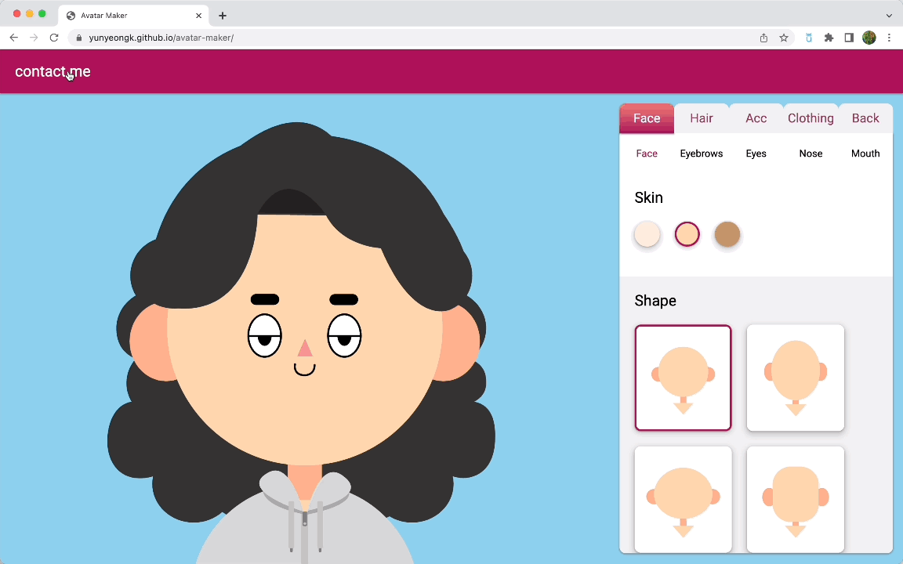Viewport: 903px width, 564px height.
Task: View site info lock icon
Action: pos(79,38)
